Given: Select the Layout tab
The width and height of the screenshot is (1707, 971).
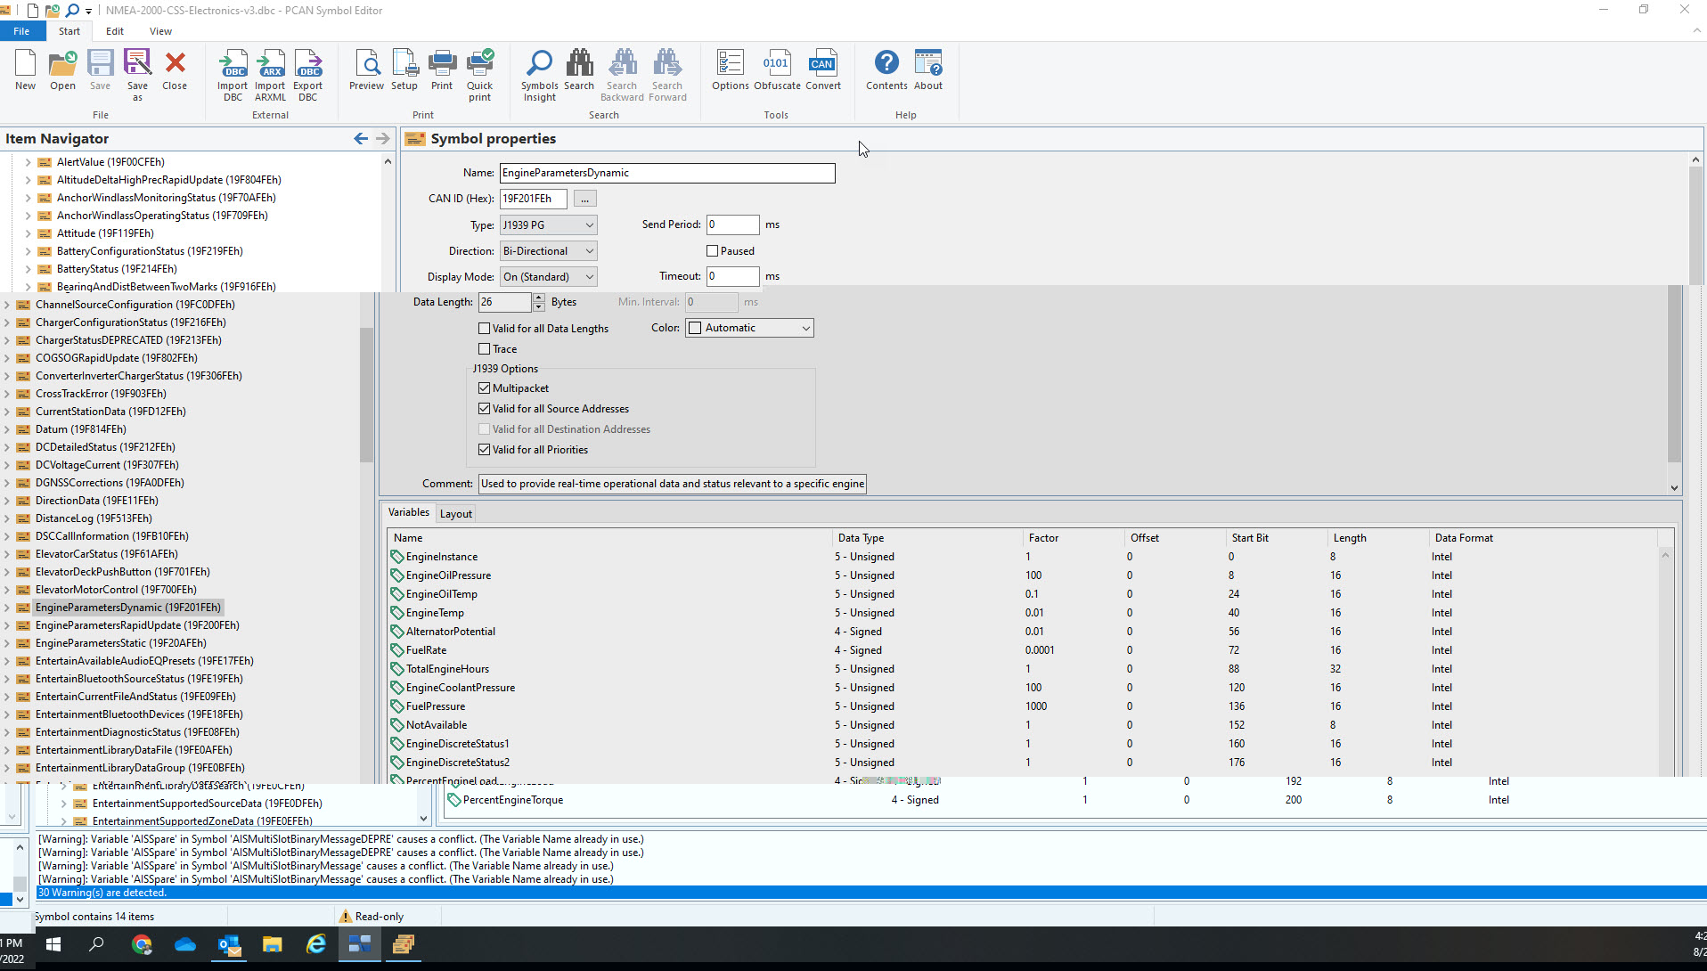Looking at the screenshot, I should tap(456, 514).
